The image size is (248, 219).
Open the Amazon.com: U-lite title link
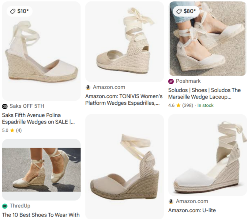click(x=192, y=210)
